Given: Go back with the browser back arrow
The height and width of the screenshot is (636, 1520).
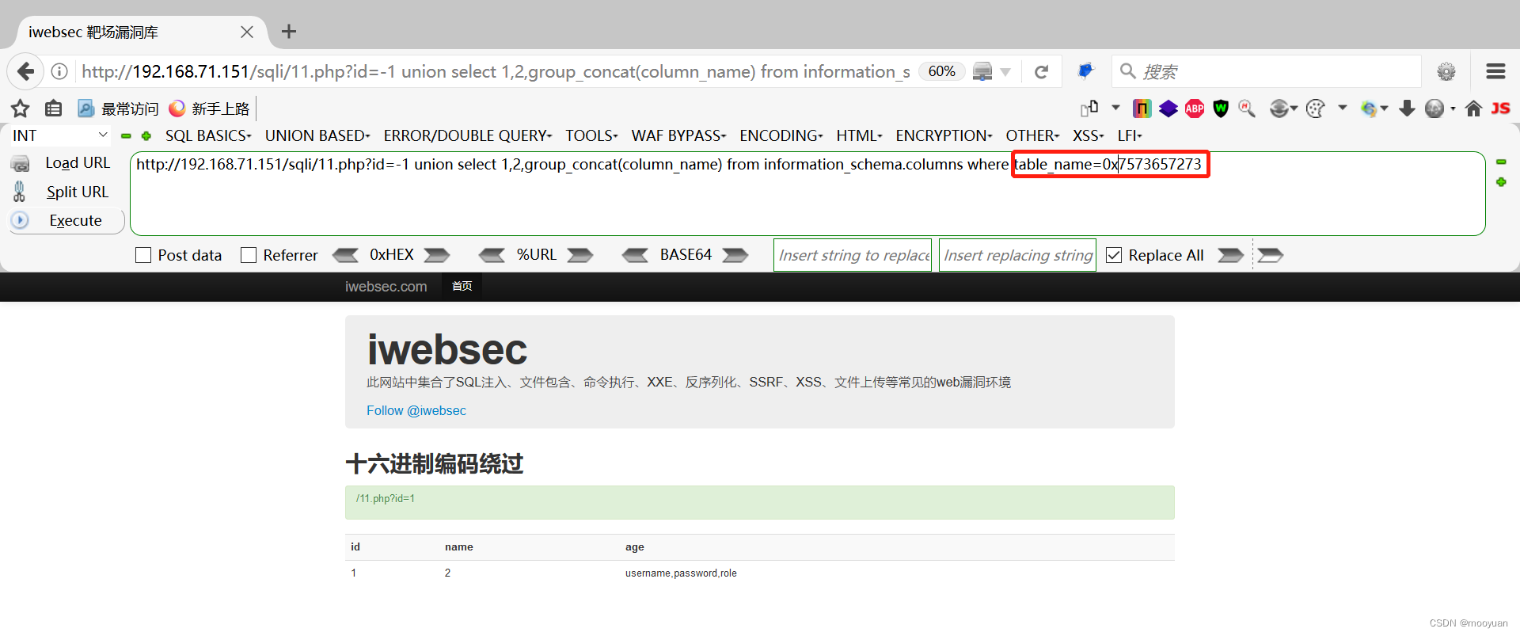Looking at the screenshot, I should 25,71.
